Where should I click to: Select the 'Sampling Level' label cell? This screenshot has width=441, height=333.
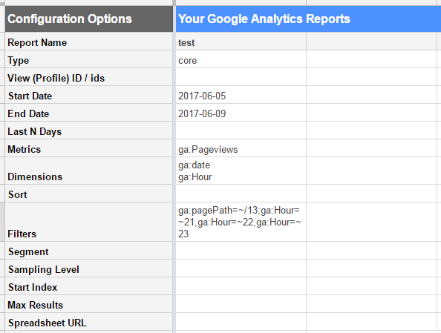tap(89, 268)
